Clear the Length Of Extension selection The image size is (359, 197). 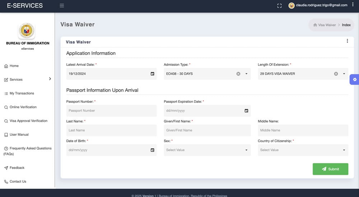click(x=336, y=74)
